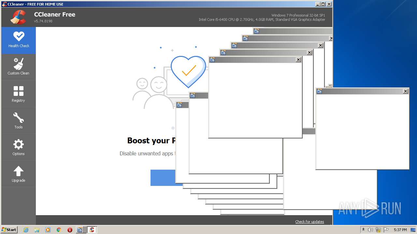417x234 pixels.
Task: Open Windows Explorer from the taskbar
Action: click(37, 230)
